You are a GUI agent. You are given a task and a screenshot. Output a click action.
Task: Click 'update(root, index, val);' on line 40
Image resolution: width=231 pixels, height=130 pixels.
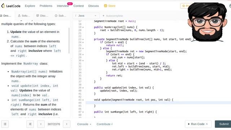pyautogui.click(x=119, y=91)
